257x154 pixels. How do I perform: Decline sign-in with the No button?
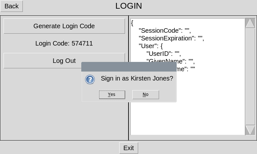pos(146,94)
